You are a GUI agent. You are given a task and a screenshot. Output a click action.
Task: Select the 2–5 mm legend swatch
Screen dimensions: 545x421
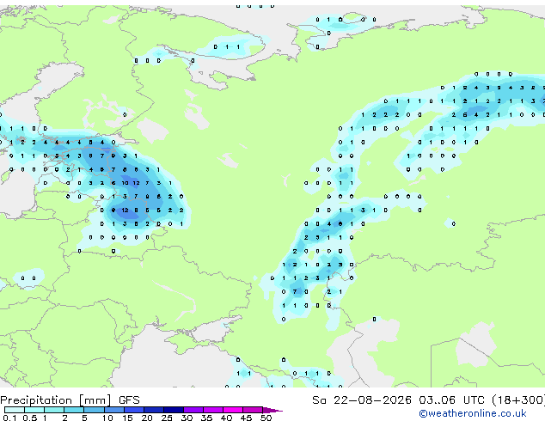click(x=74, y=410)
